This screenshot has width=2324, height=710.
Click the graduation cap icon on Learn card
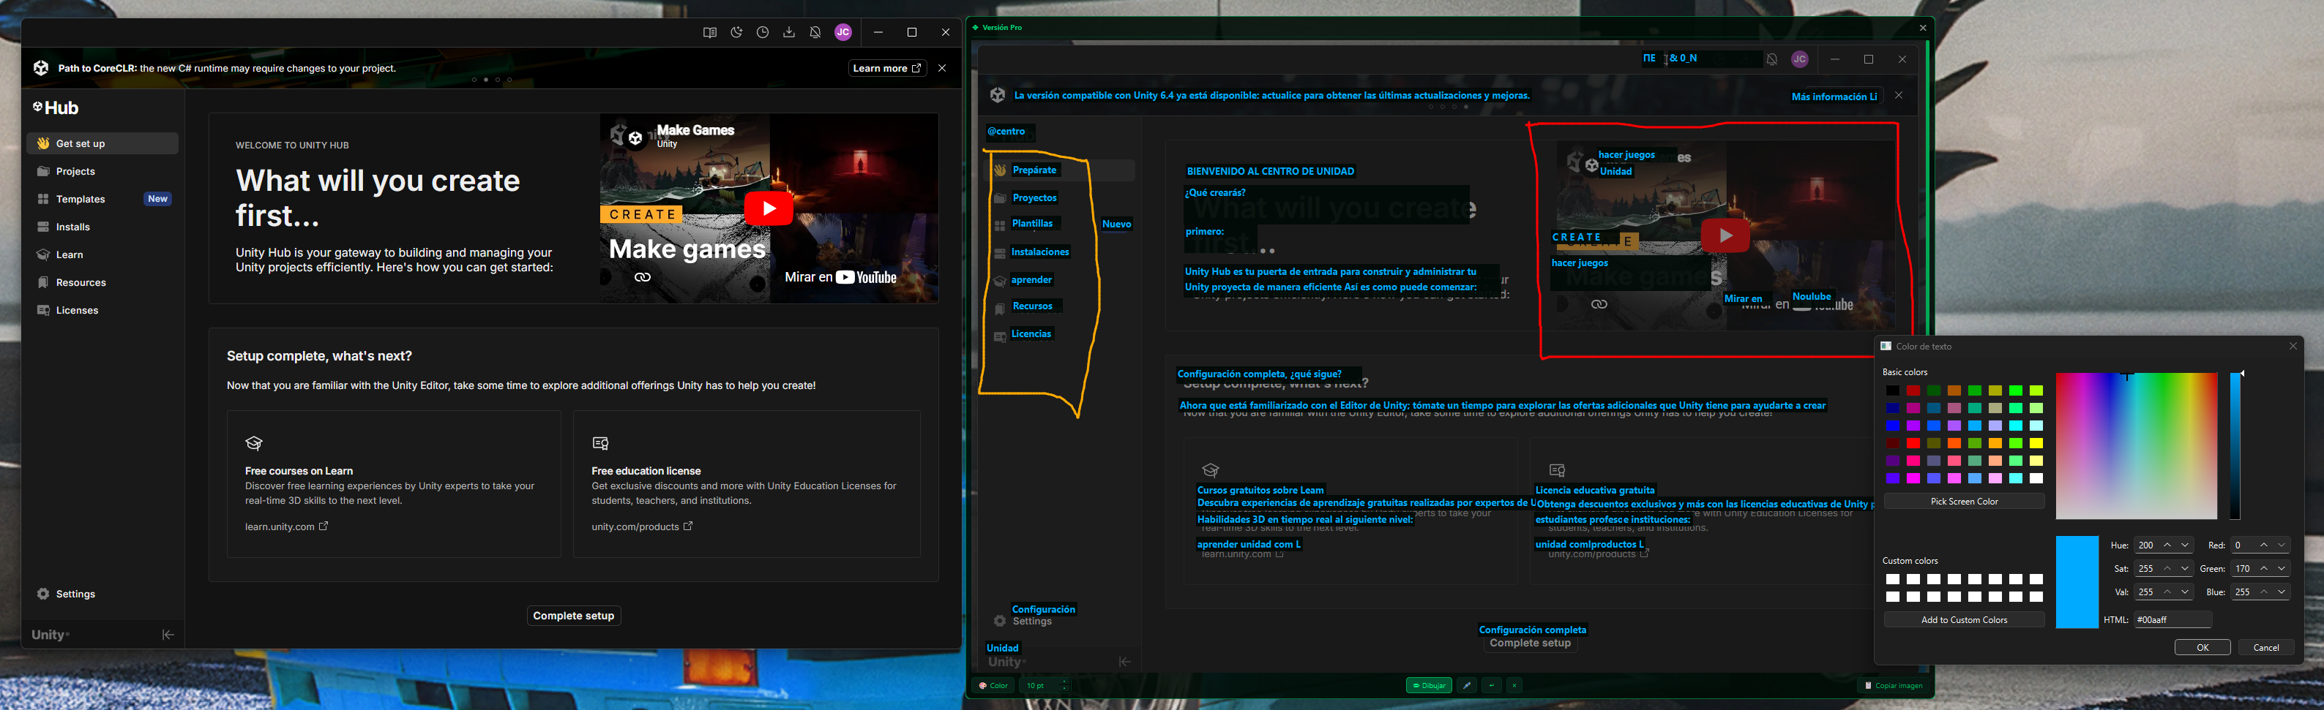253,443
